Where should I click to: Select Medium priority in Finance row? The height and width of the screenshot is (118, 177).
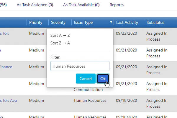37,67
